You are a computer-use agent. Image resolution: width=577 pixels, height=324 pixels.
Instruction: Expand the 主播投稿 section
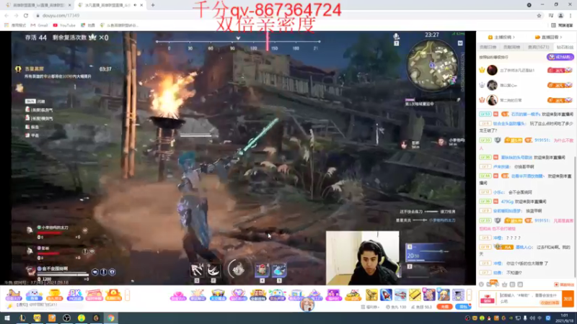(x=501, y=37)
